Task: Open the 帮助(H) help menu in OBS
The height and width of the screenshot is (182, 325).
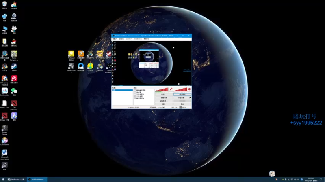Action: tap(146, 39)
